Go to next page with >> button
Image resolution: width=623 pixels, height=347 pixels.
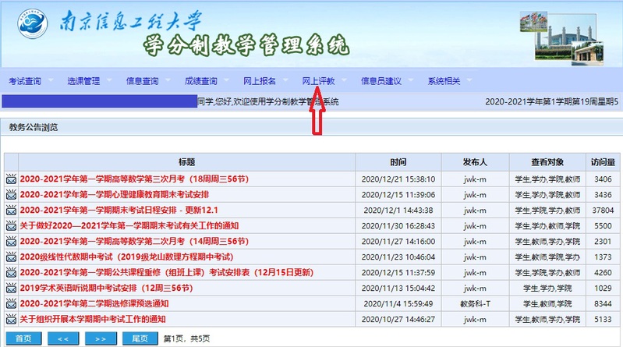(x=101, y=338)
